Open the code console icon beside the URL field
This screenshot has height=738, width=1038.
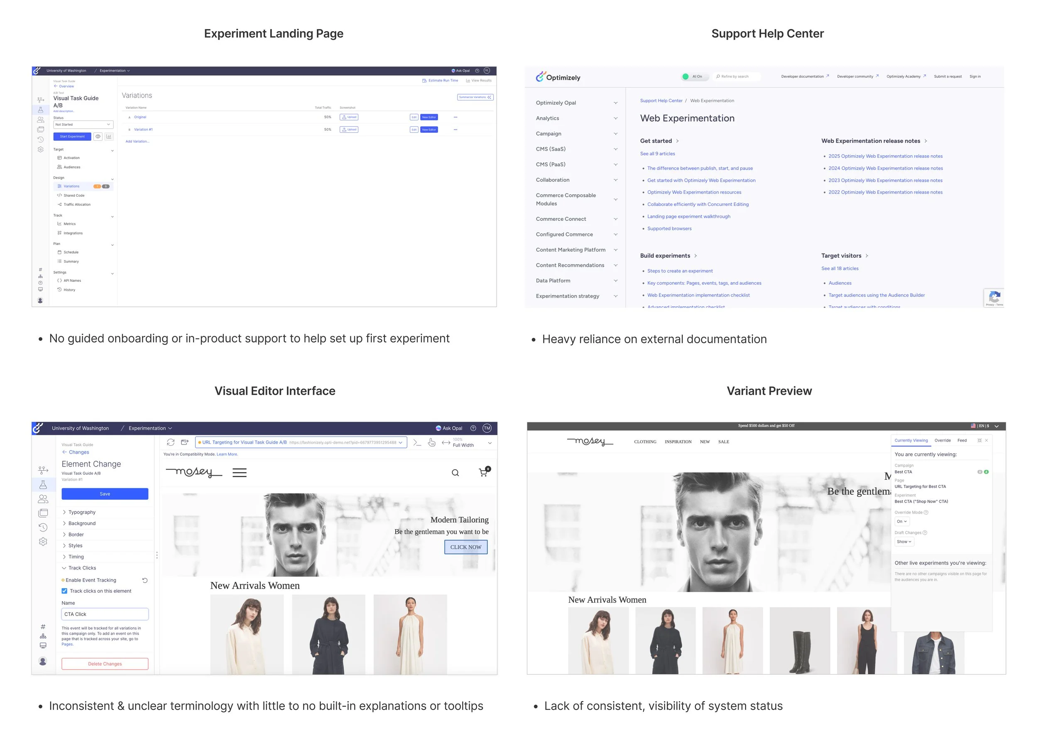point(417,442)
